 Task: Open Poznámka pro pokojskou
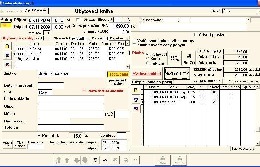(x=243, y=81)
